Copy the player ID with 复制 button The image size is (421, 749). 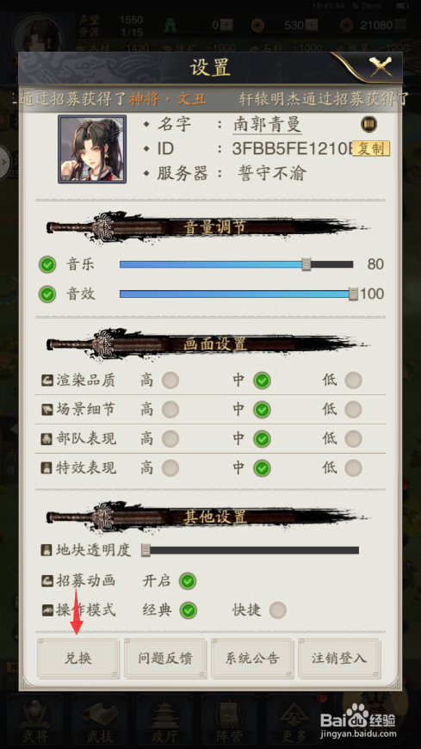click(x=371, y=149)
